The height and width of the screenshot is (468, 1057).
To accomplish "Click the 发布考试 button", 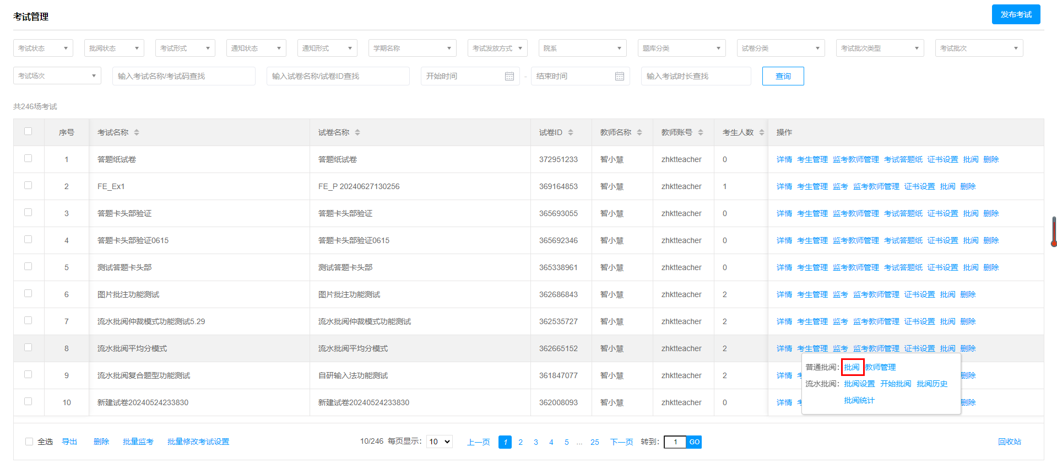I will pyautogui.click(x=1016, y=14).
